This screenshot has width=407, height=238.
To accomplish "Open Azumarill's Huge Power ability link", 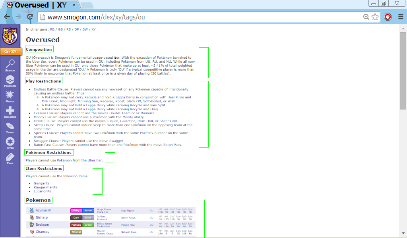I will (104, 209).
